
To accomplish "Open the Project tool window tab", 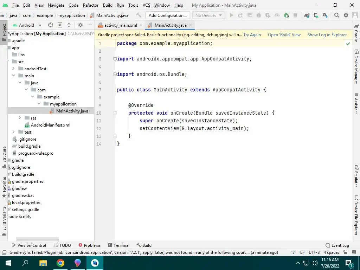I will click(x=4, y=32).
